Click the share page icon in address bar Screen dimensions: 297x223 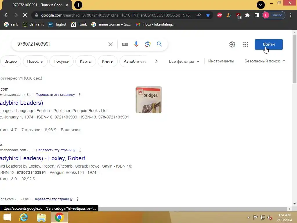click(198, 15)
